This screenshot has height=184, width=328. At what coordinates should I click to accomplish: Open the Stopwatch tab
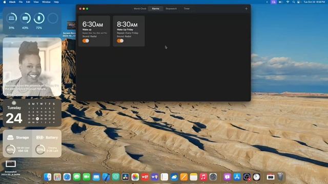pos(171,9)
